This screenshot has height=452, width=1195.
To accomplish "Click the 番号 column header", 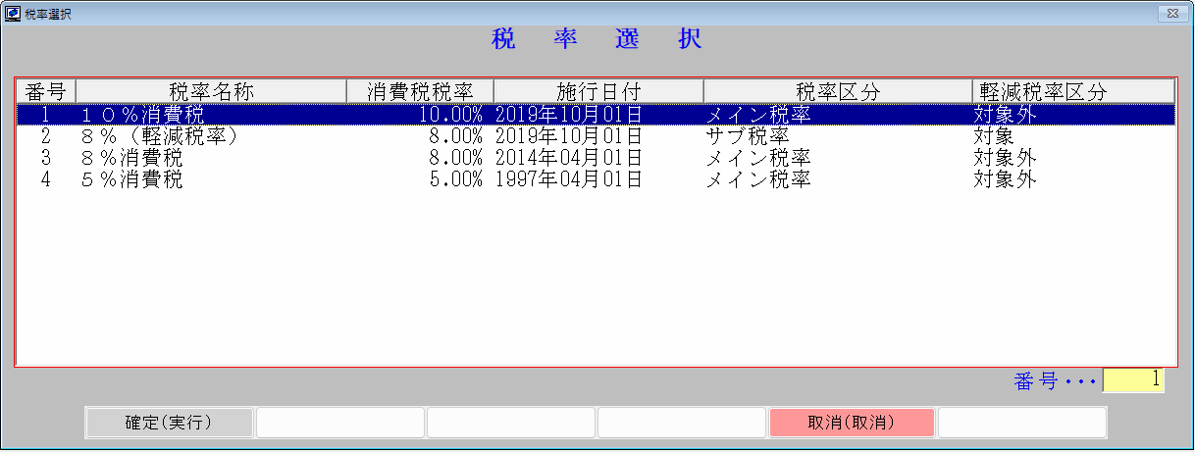I will click(46, 91).
